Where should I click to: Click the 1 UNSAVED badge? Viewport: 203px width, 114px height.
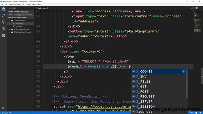(x=24, y=12)
